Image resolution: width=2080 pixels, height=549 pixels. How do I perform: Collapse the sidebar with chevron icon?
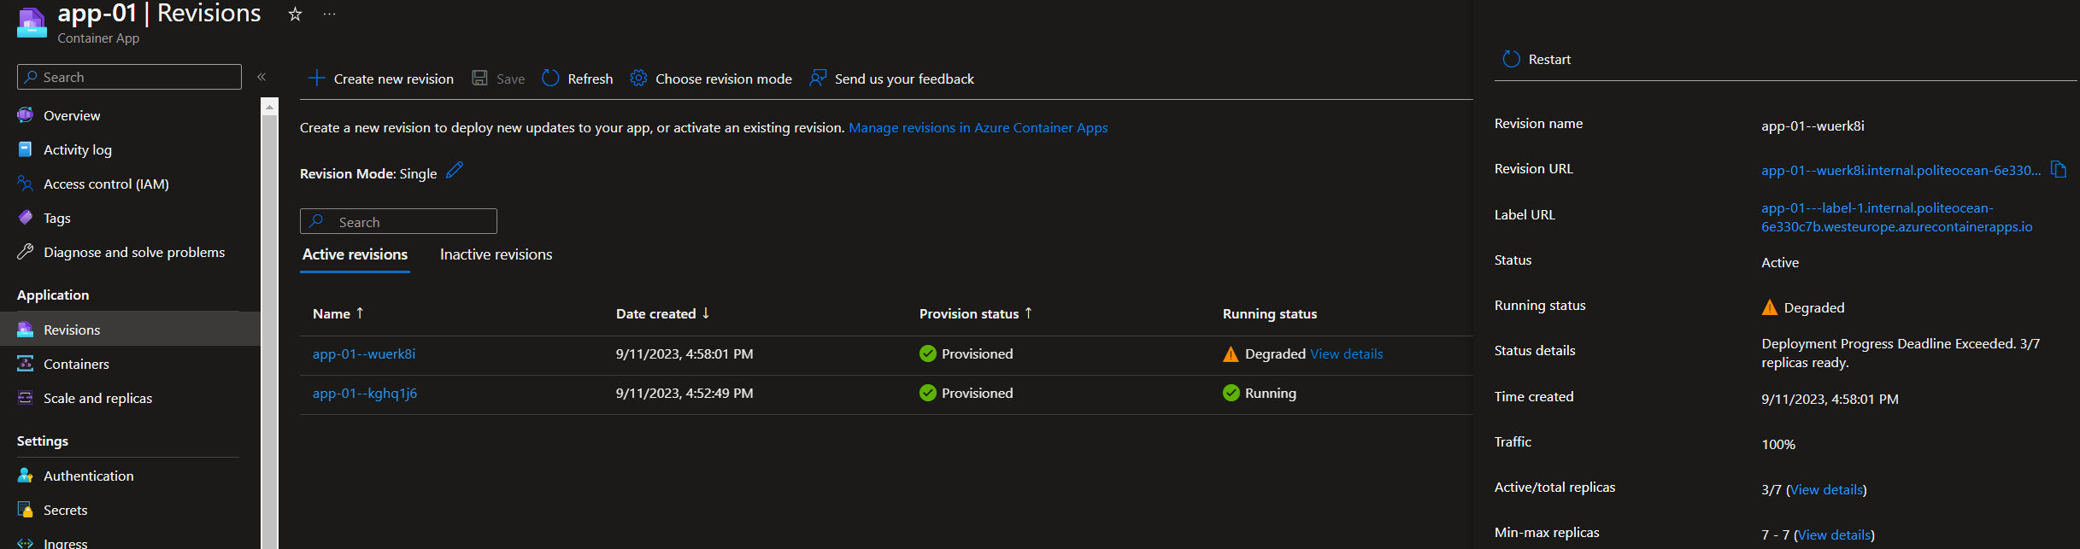(x=261, y=77)
